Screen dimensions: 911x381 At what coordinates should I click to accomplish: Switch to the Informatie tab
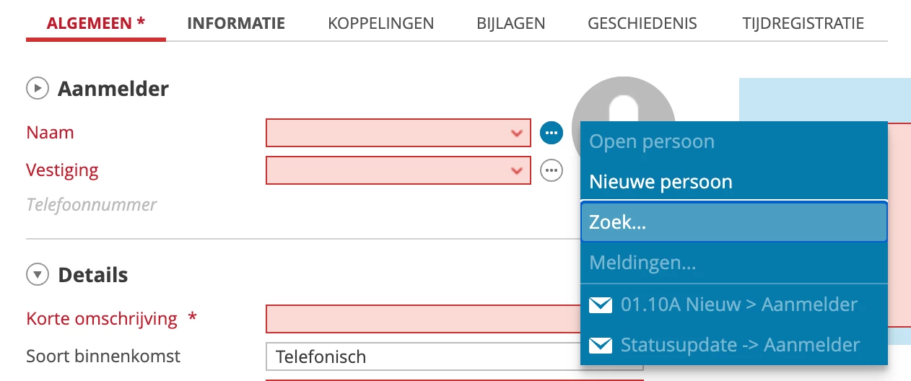236,23
